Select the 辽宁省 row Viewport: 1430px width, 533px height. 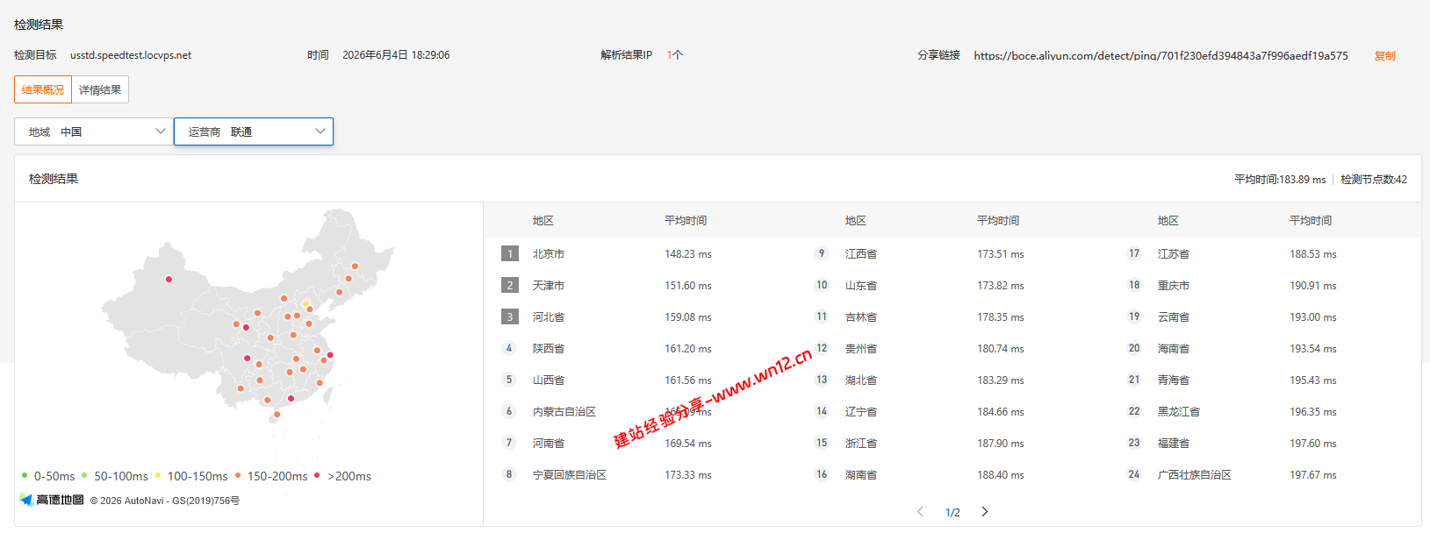click(x=952, y=411)
